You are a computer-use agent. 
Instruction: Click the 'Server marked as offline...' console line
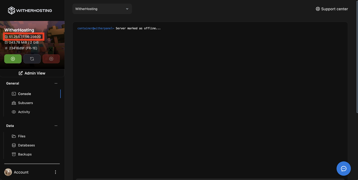pos(138,28)
